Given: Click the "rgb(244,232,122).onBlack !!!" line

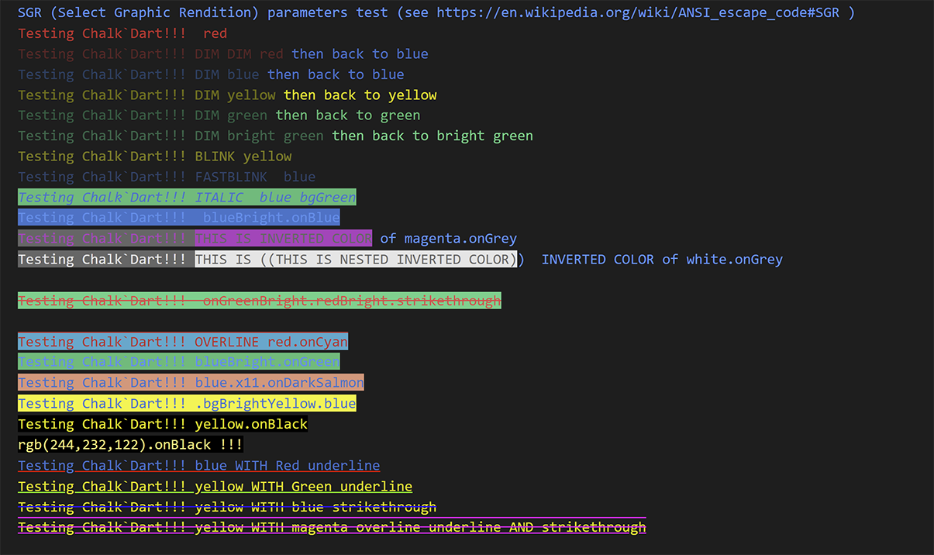Looking at the screenshot, I should click(130, 444).
